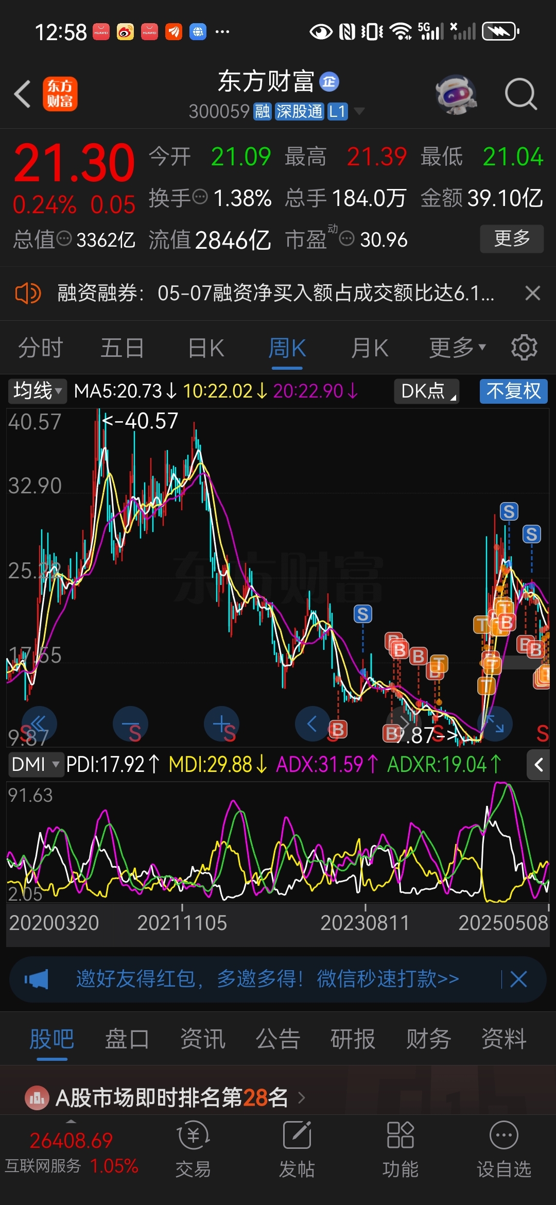Tap the fullscreen expand chart button

pyautogui.click(x=495, y=724)
